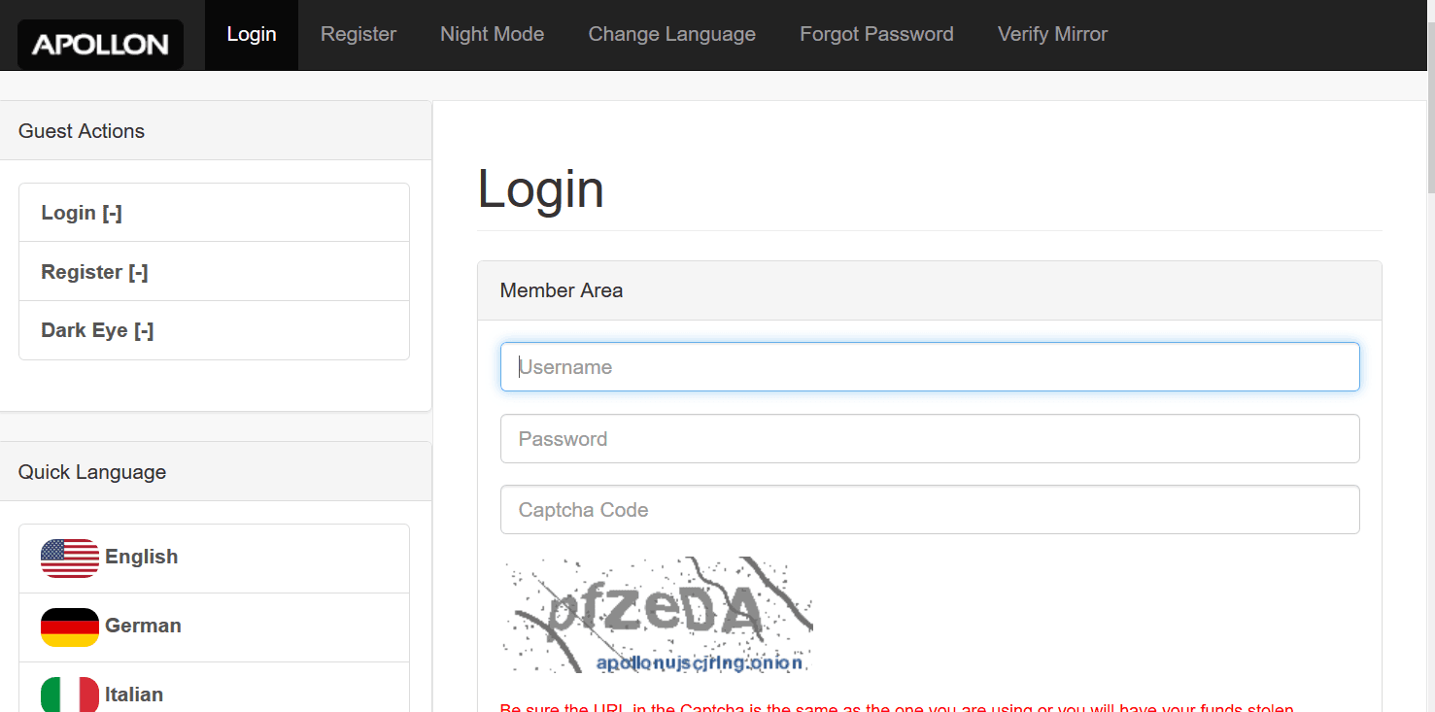Select the German flag icon
Screen dimensions: 1435x712
coord(70,627)
